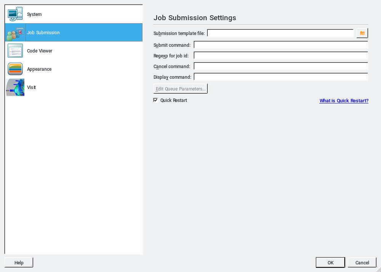Screen dimensions: 381x272
Task: Focus the Submission template file field
Action: click(280, 33)
